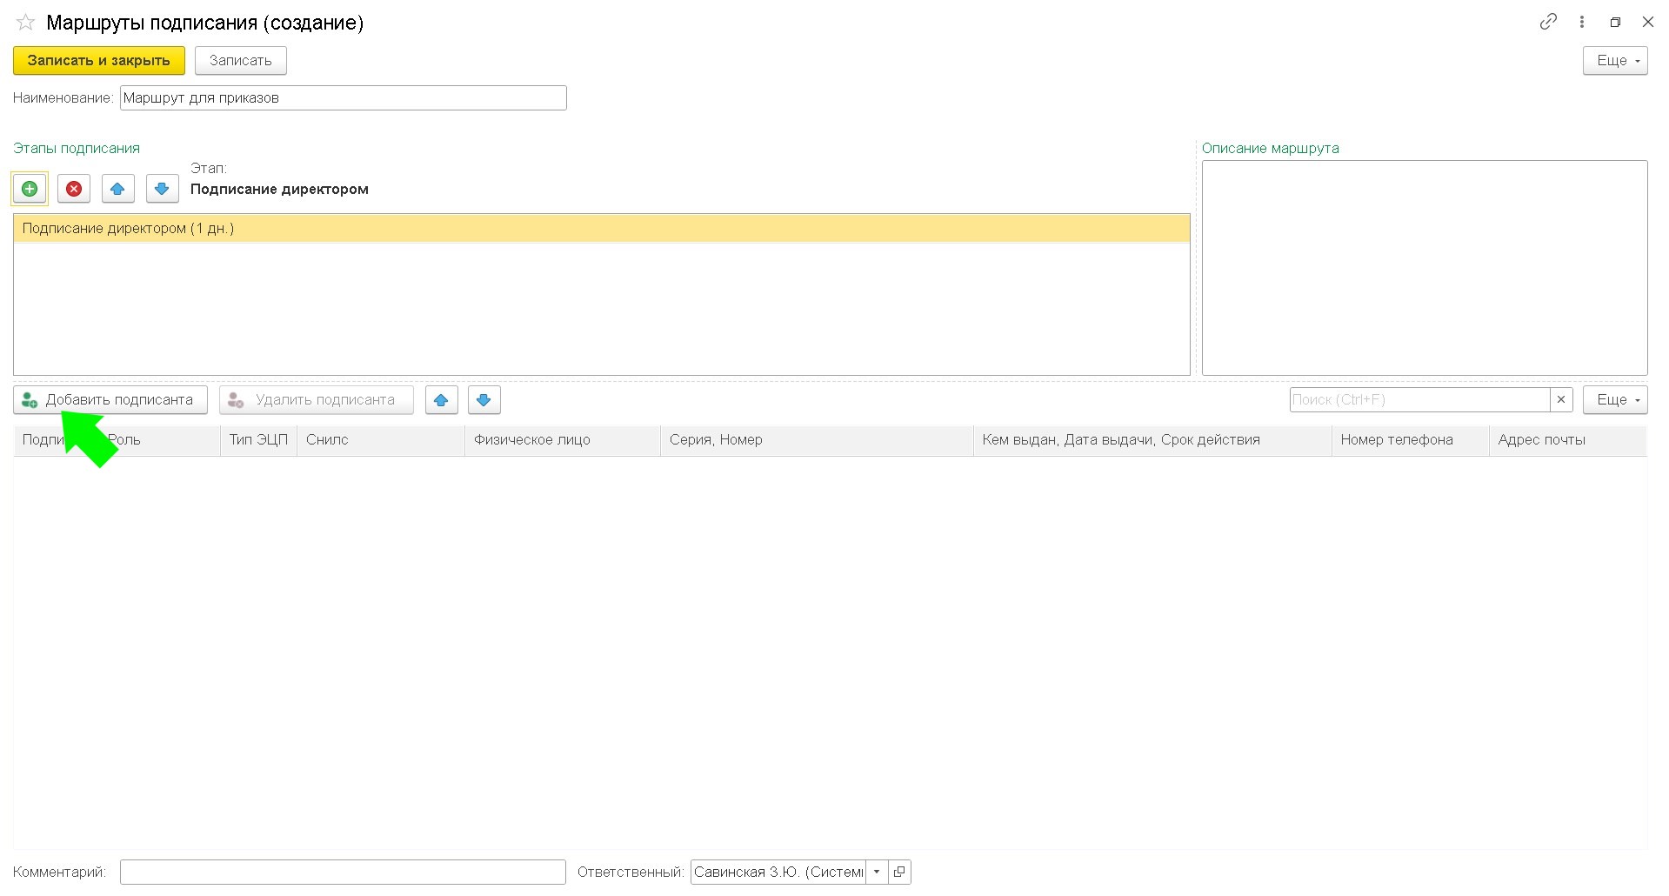Image resolution: width=1669 pixels, height=896 pixels.
Task: Add form to favorites with star icon
Action: (x=25, y=23)
